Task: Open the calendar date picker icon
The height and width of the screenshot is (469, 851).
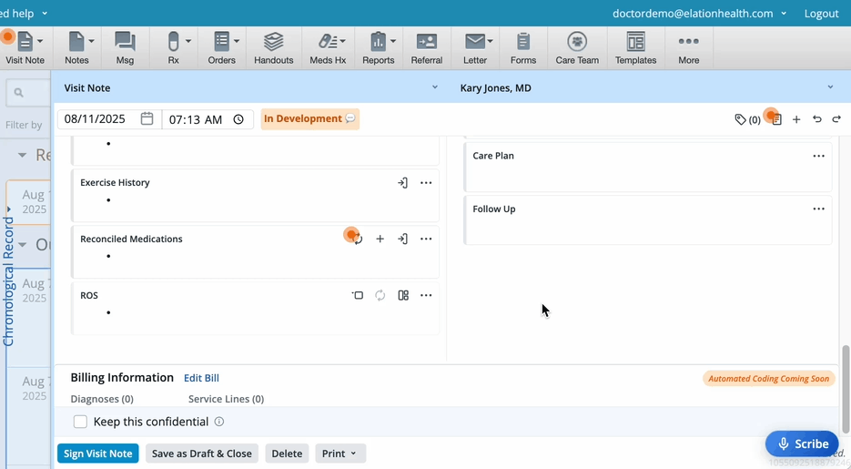Action: pos(147,119)
